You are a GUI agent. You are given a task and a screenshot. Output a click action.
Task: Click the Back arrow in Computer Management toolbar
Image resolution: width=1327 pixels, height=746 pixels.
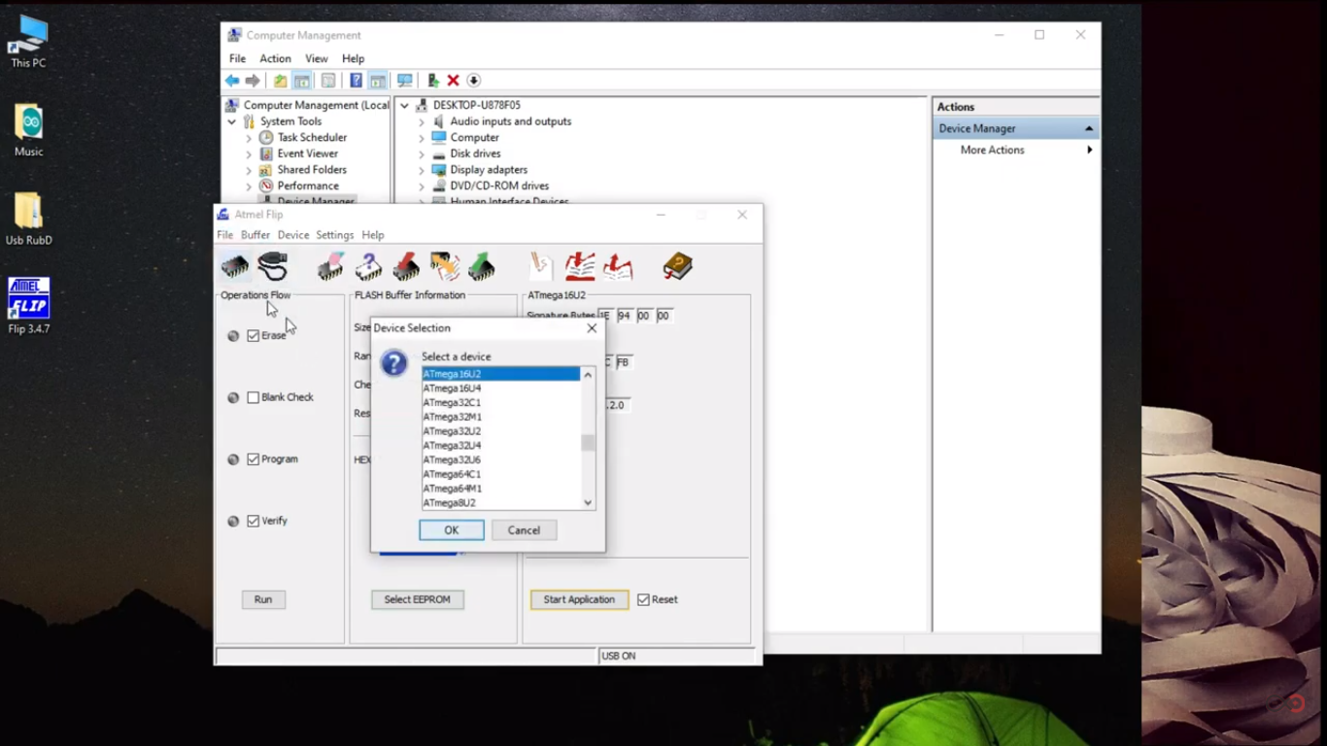[x=232, y=81]
